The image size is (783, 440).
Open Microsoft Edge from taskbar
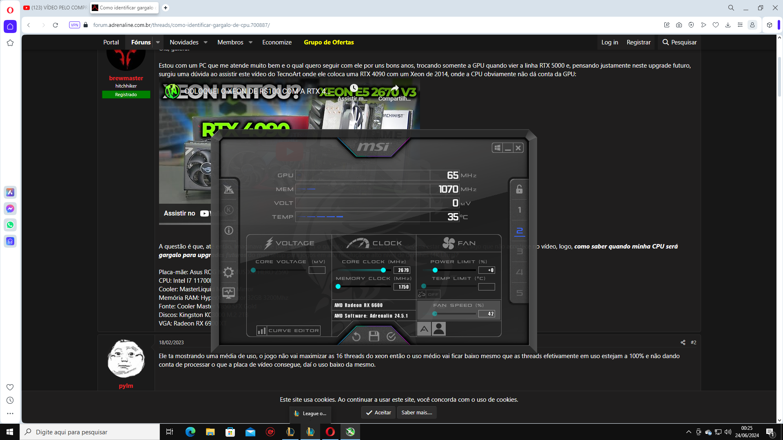pos(190,432)
